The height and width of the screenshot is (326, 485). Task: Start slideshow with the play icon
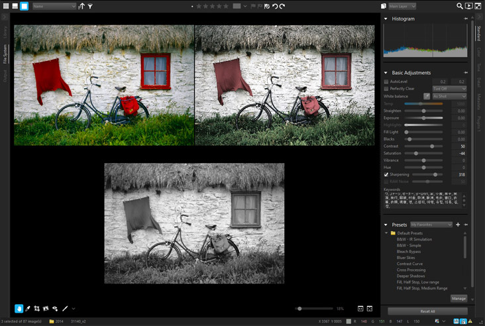tap(469, 6)
